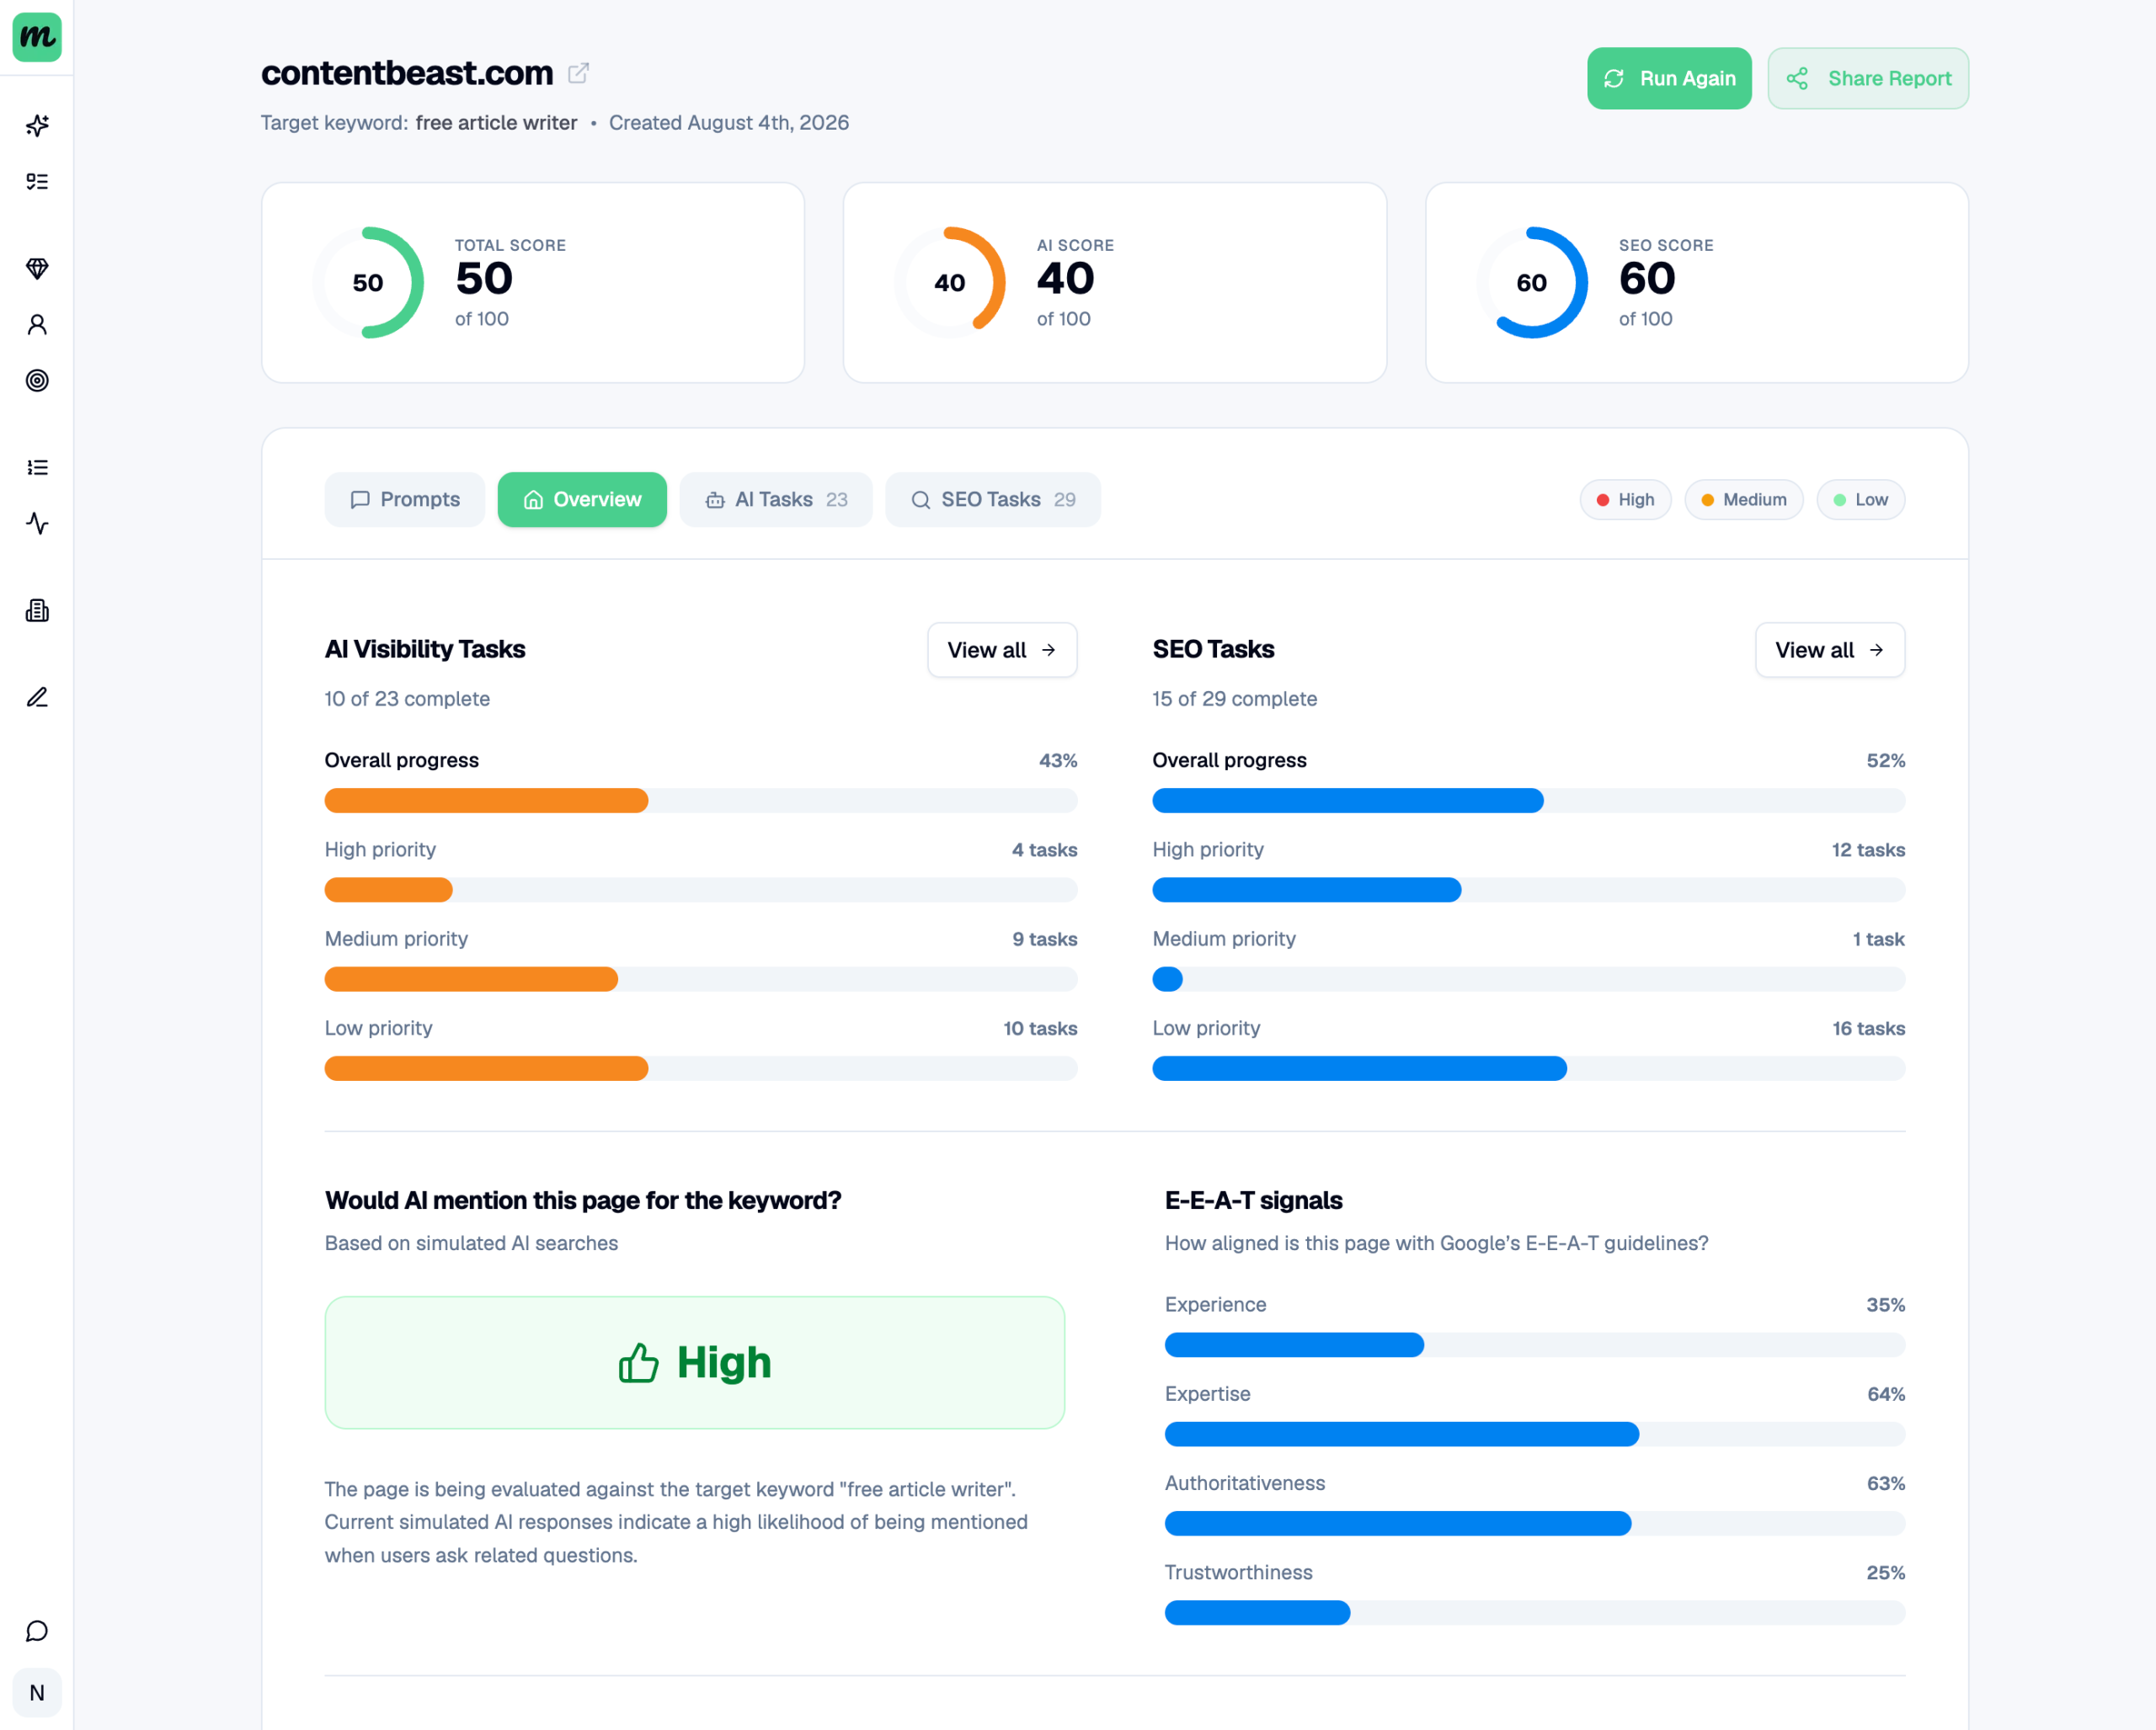Click the Share Report button
The height and width of the screenshot is (1730, 2156).
click(1868, 78)
